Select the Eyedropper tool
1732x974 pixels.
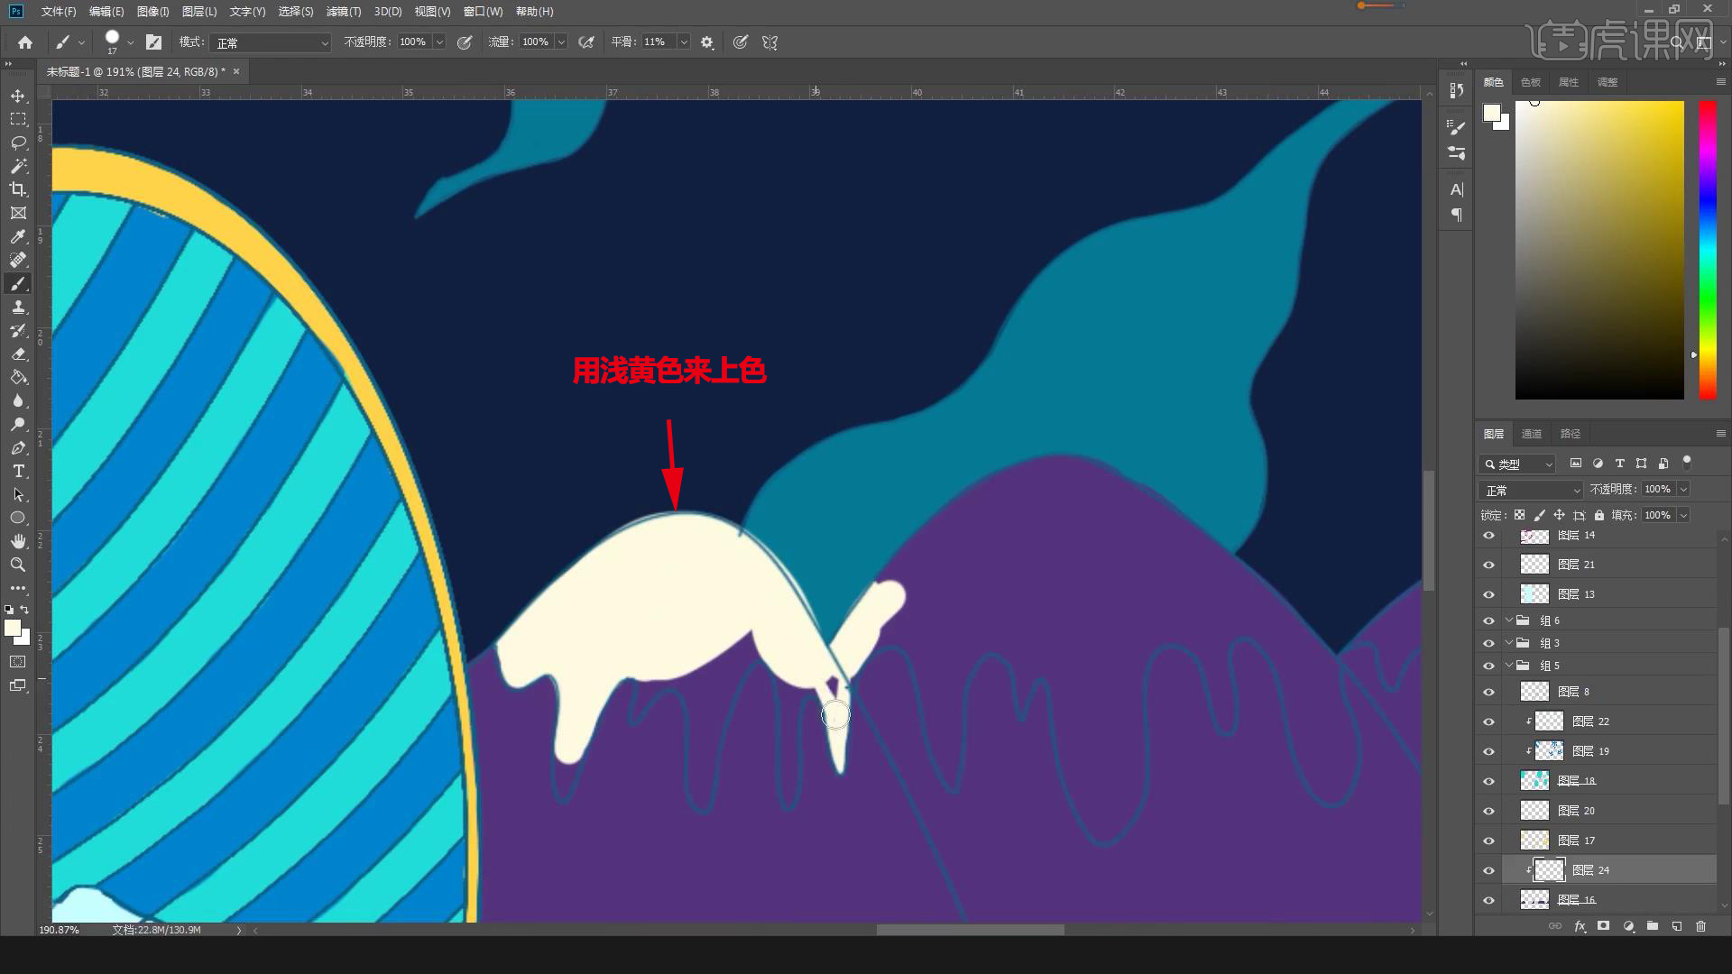(18, 236)
